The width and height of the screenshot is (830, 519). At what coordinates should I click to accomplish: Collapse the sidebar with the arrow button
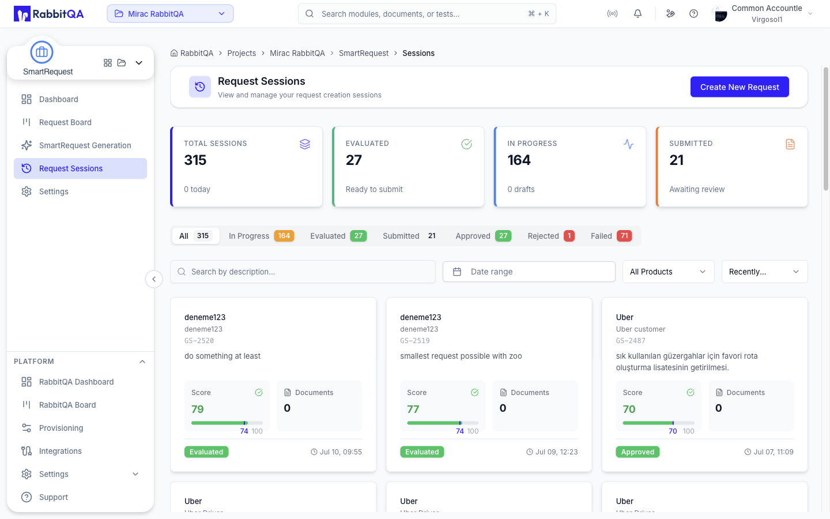tap(154, 279)
